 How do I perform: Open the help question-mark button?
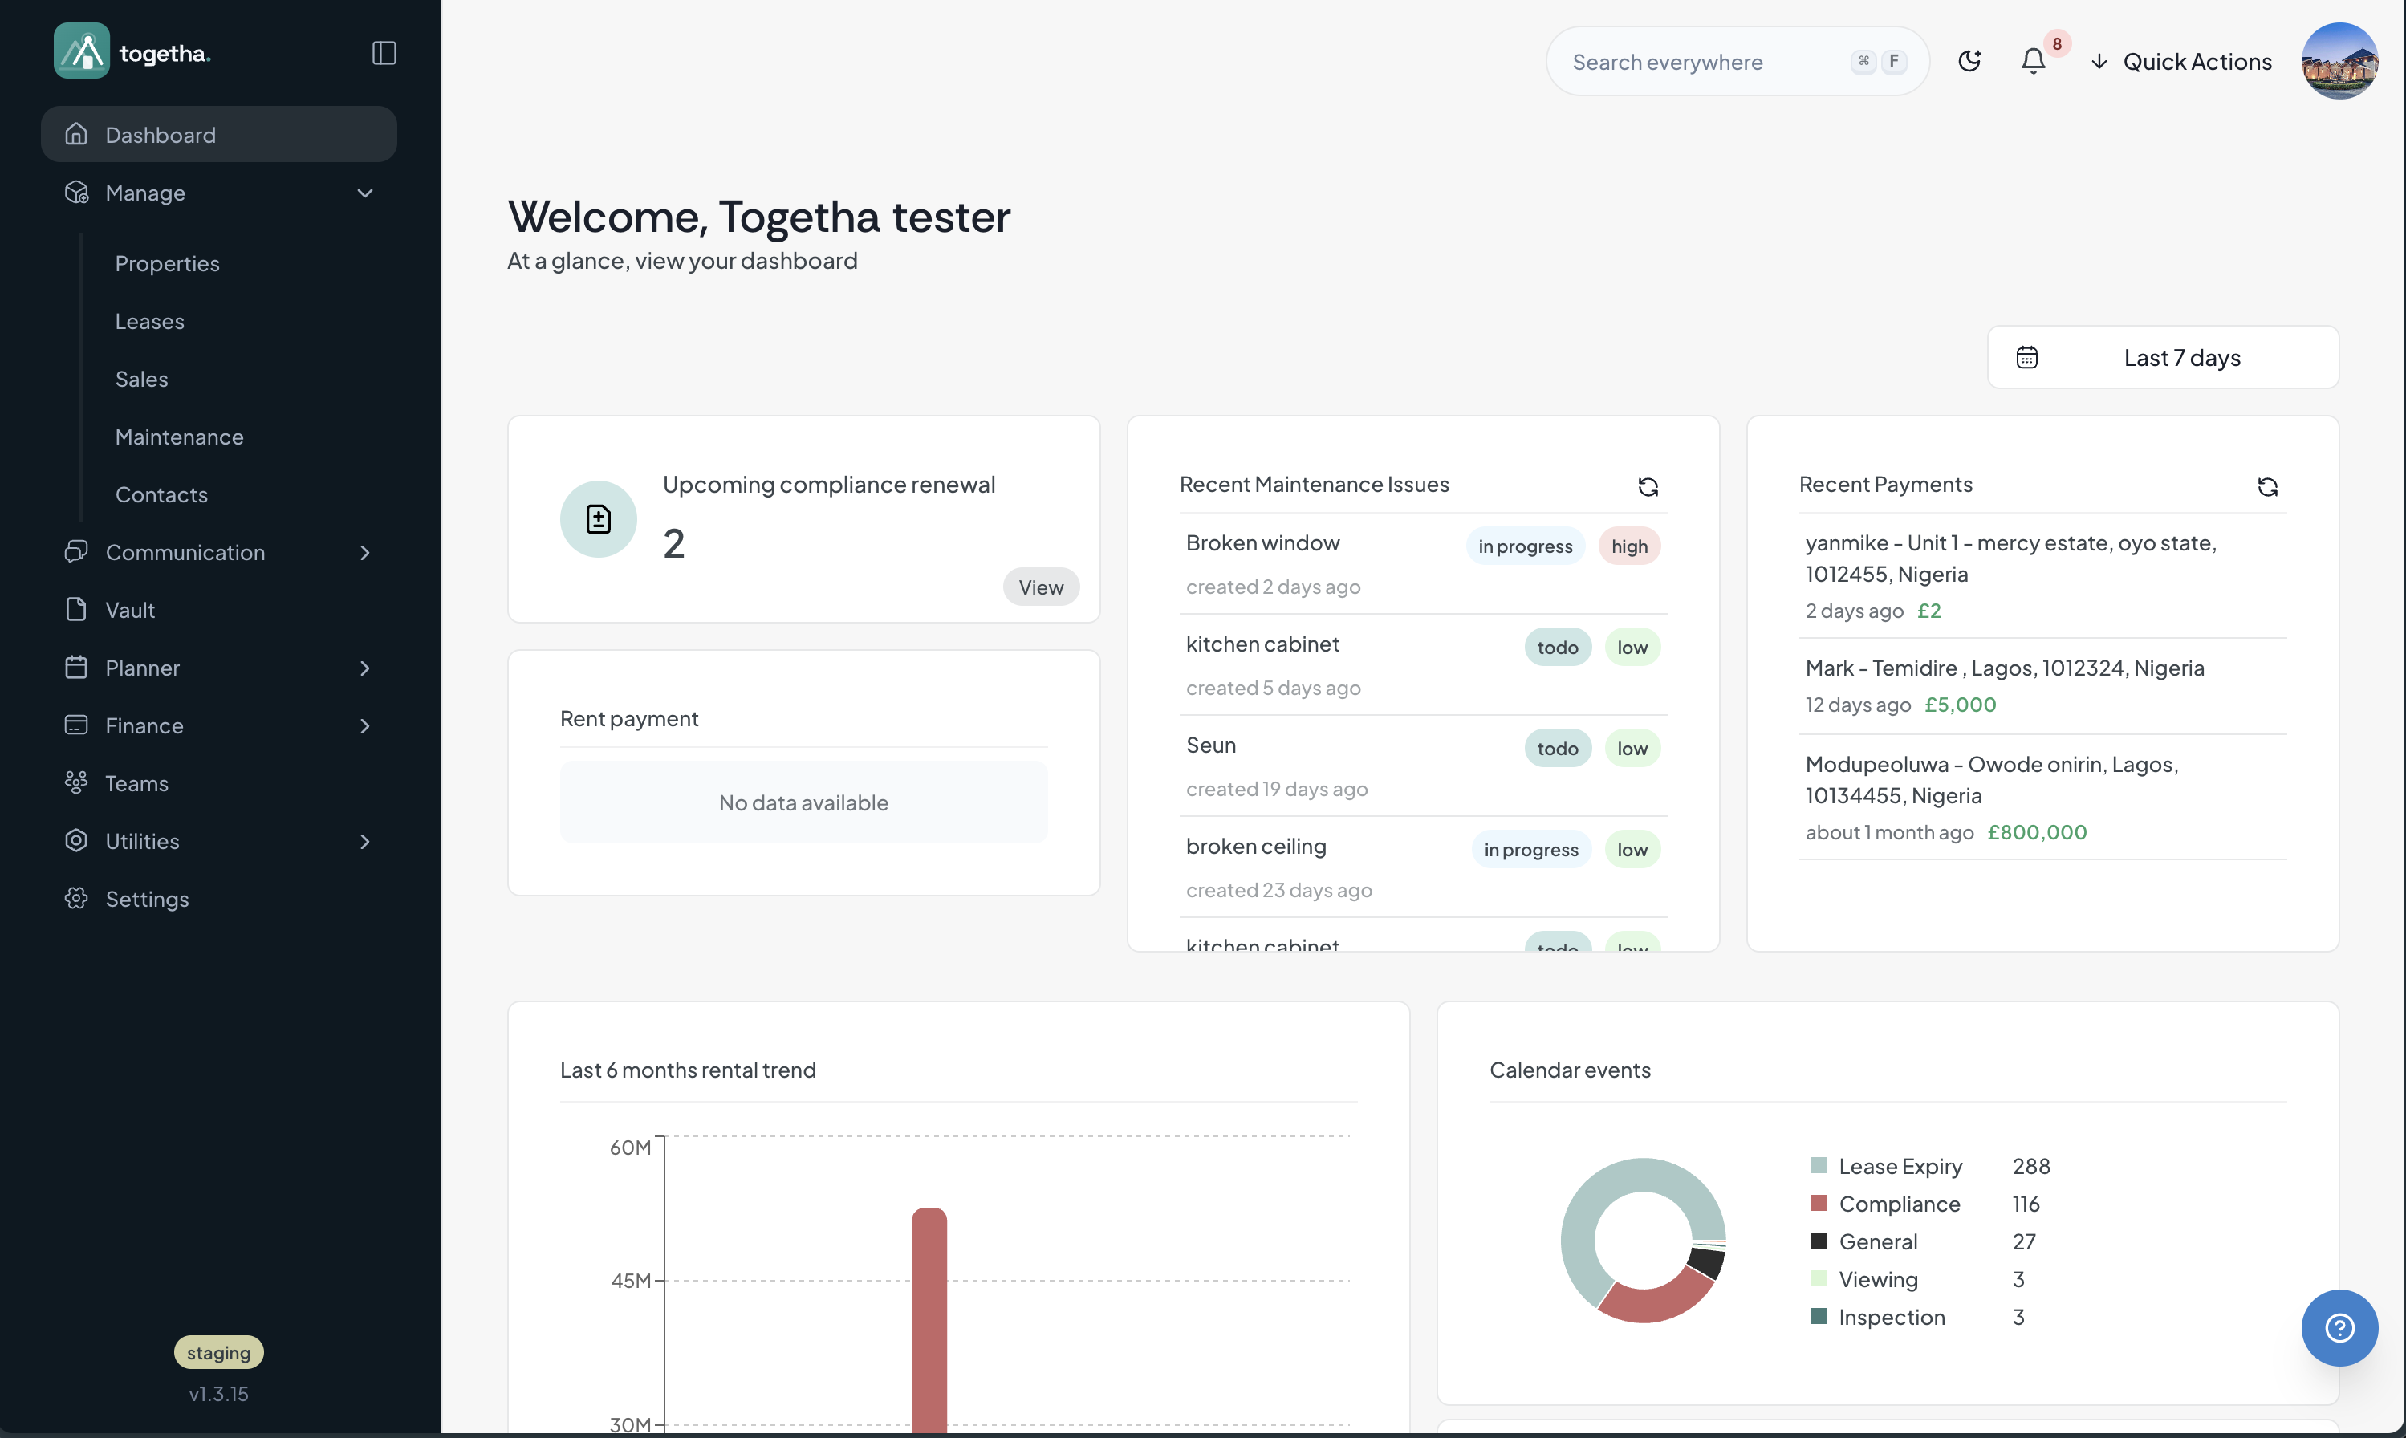(2339, 1327)
